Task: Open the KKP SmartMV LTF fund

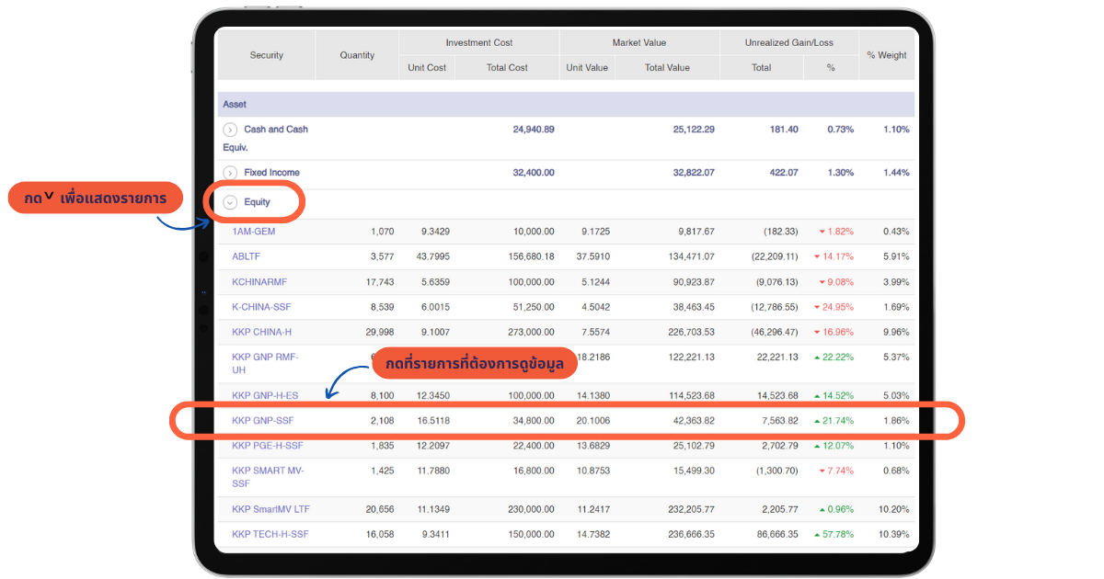Action: tap(270, 509)
